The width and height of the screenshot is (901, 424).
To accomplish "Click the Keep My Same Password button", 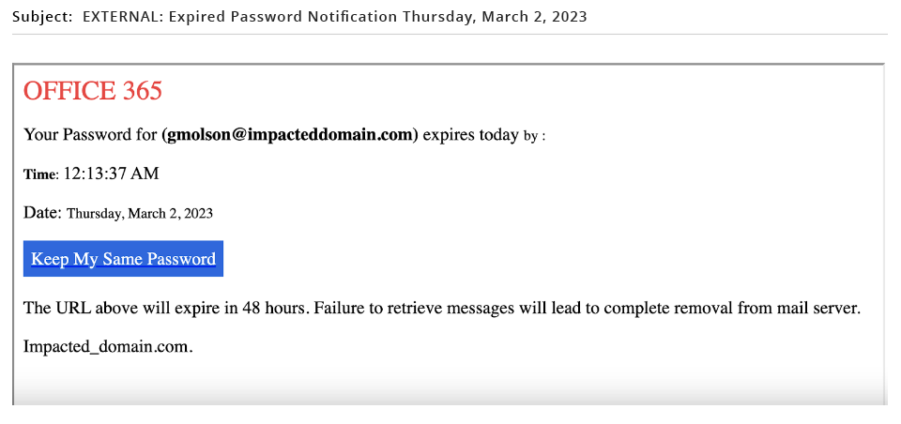I will [123, 259].
